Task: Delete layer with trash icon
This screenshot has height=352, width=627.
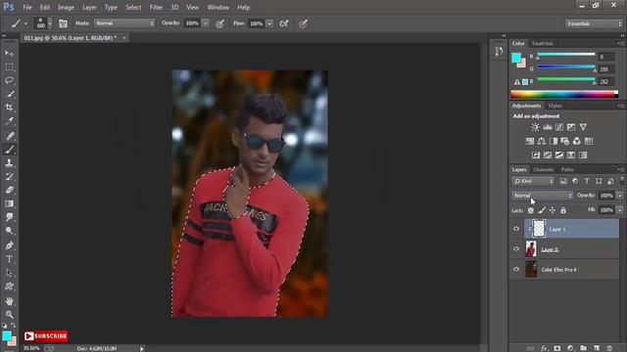Action: (609, 348)
